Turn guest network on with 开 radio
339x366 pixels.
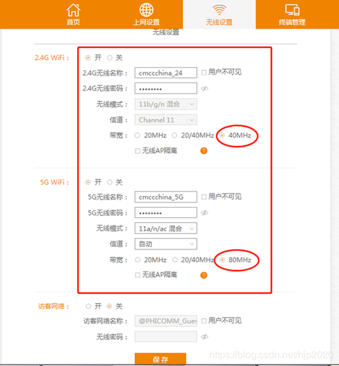[x=88, y=306]
